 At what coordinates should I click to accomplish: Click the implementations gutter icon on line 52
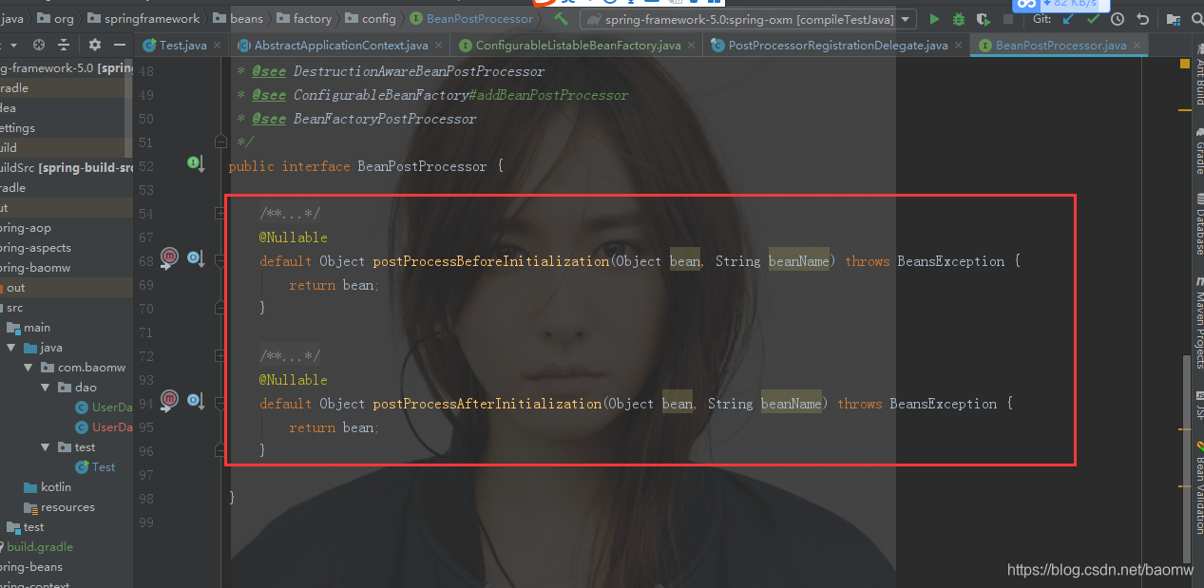point(196,164)
